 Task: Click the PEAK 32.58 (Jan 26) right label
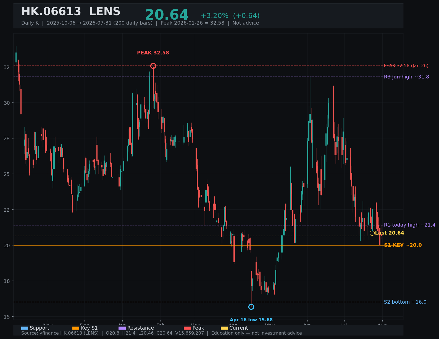(406, 66)
